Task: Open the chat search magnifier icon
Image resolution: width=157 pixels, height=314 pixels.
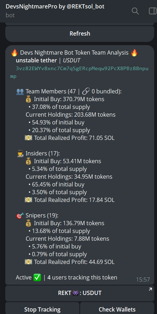Action: tap(135, 11)
